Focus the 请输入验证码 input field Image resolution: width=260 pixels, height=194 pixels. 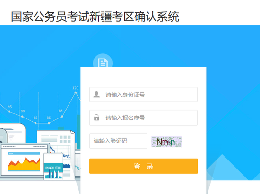[x=118, y=141]
